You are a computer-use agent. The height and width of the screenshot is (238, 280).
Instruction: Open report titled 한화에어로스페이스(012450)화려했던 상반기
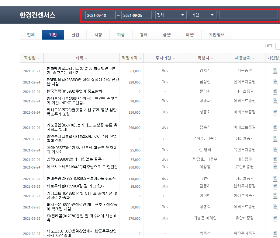click(82, 70)
